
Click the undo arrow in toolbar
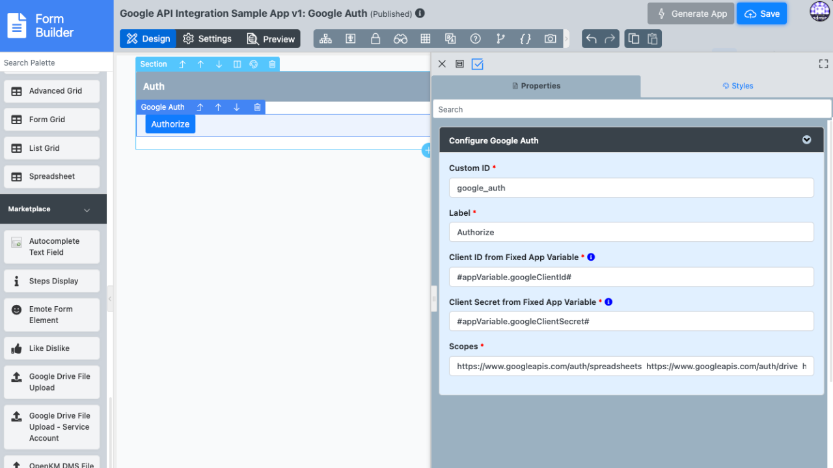click(x=591, y=39)
